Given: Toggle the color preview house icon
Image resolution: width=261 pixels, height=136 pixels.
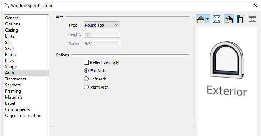Looking at the screenshot, I should click(x=229, y=19).
